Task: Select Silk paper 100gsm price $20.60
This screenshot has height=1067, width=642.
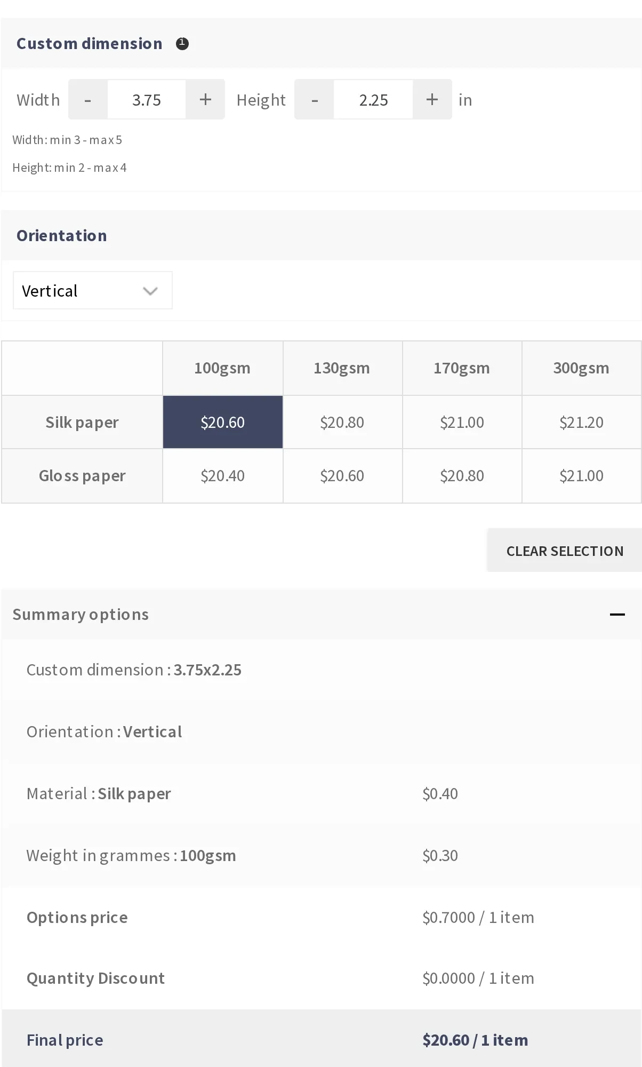Action: (223, 422)
